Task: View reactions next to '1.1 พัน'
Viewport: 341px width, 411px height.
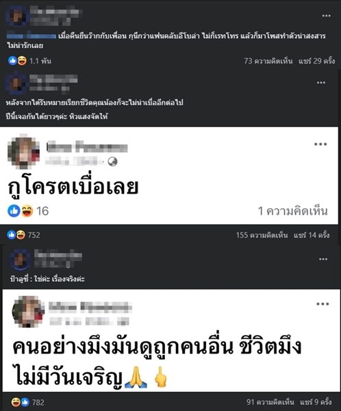Action: (x=17, y=61)
